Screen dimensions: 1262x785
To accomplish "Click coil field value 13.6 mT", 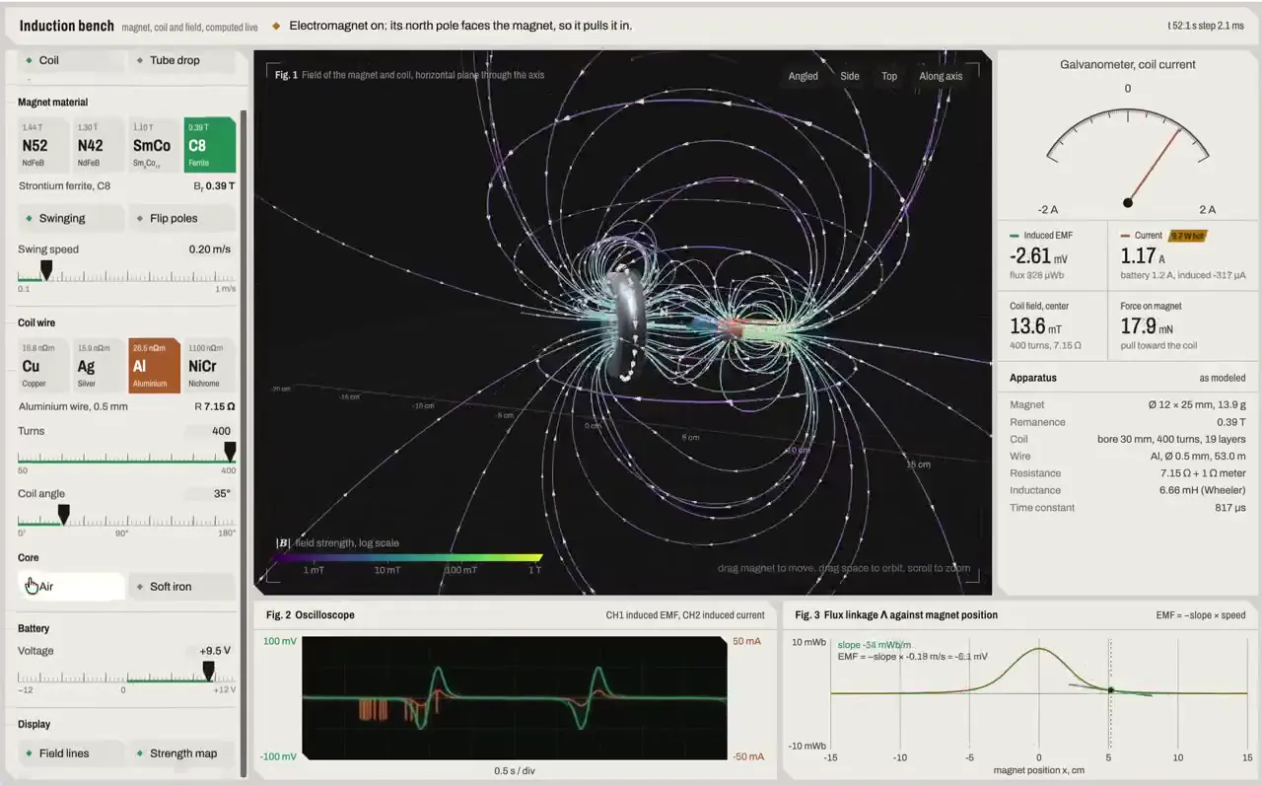I will coord(1035,326).
